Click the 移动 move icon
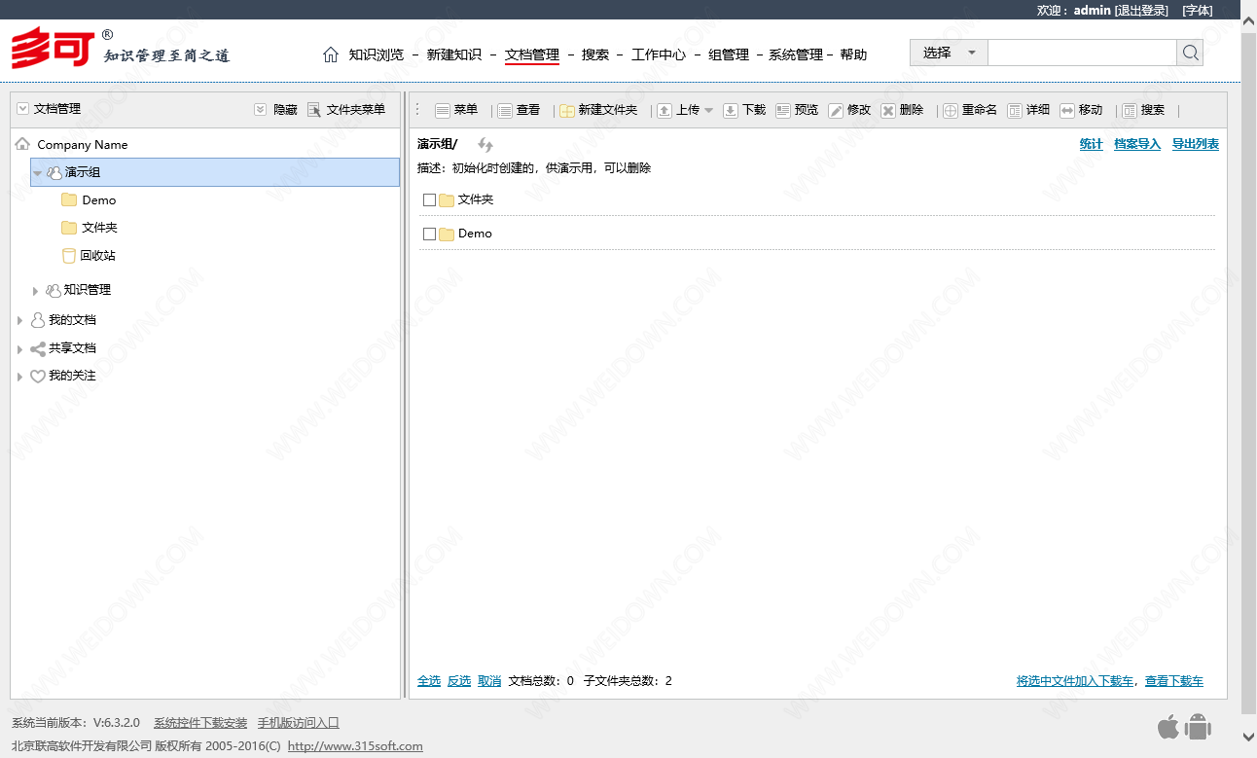1257x758 pixels. (1067, 111)
